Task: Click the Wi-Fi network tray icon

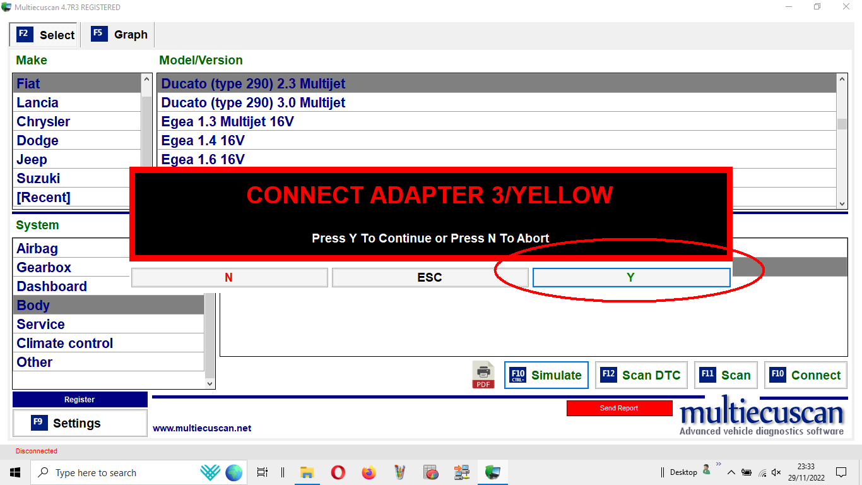Action: pyautogui.click(x=762, y=472)
